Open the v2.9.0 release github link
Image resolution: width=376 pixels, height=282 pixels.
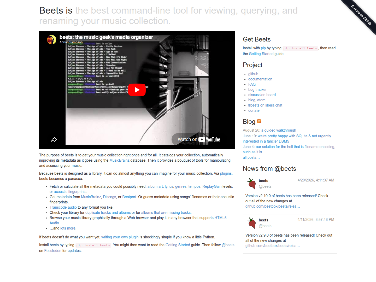pyautogui.click(x=273, y=246)
